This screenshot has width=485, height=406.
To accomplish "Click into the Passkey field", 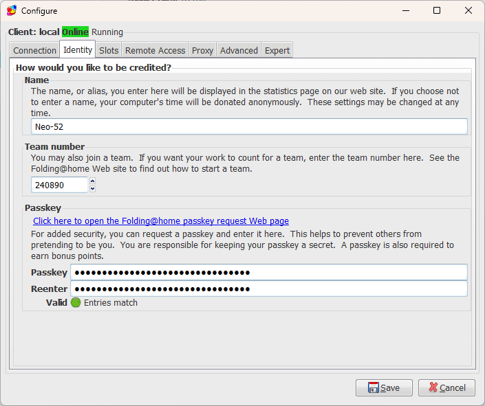I will click(269, 272).
